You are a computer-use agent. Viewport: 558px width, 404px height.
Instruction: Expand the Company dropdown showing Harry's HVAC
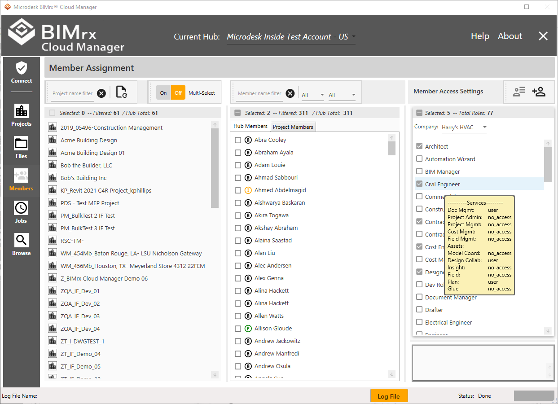(x=464, y=127)
